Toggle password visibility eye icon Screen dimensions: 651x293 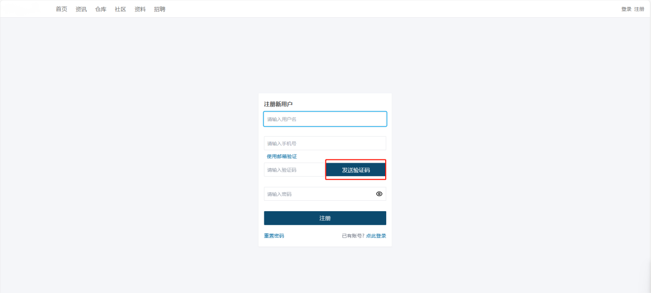[379, 194]
